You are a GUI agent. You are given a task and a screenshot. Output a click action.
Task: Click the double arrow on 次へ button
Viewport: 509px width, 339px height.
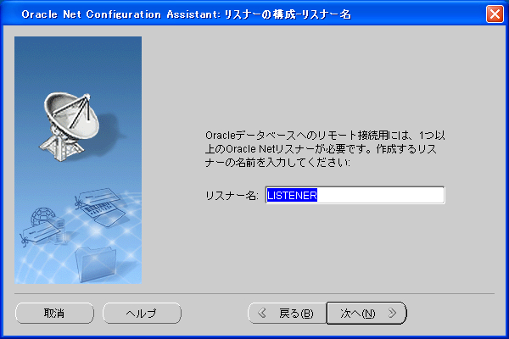392,313
